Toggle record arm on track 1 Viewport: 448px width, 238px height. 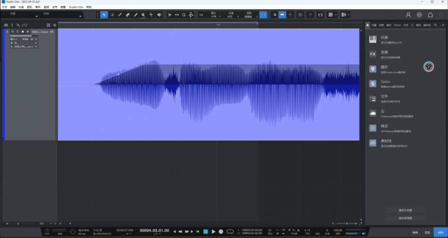pyautogui.click(x=22, y=32)
